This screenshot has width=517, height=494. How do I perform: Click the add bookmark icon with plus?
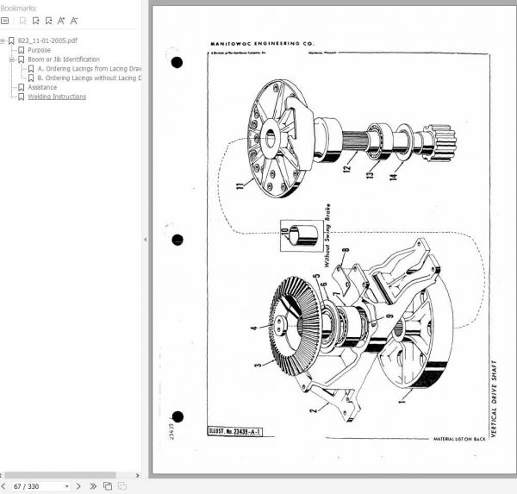(x=35, y=21)
